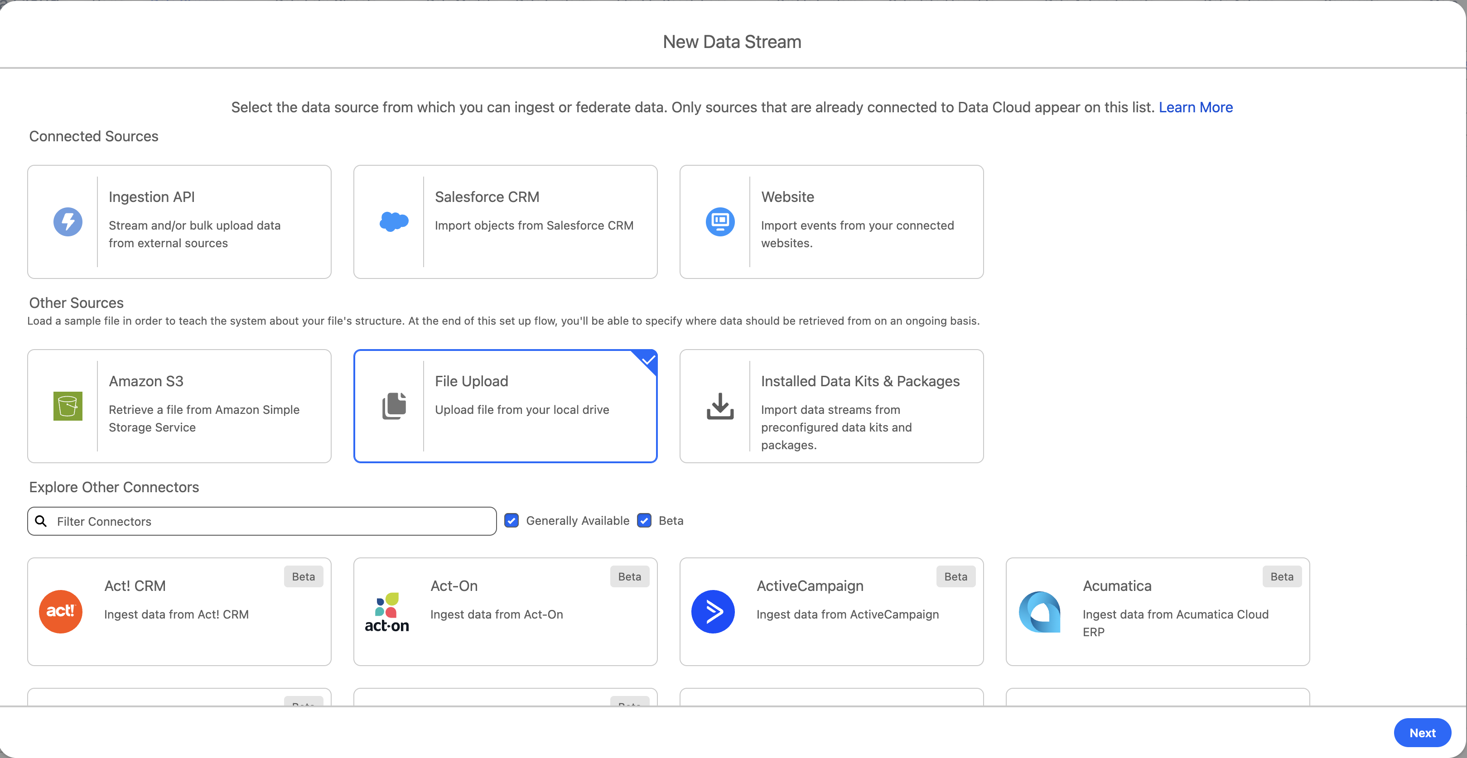1467x758 pixels.
Task: Click the Amazon S3 bucket icon
Action: point(68,406)
